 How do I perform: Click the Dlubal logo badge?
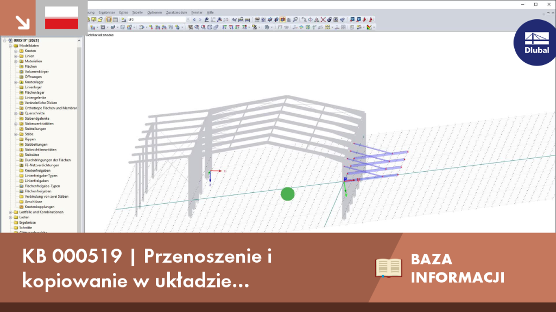pyautogui.click(x=535, y=43)
